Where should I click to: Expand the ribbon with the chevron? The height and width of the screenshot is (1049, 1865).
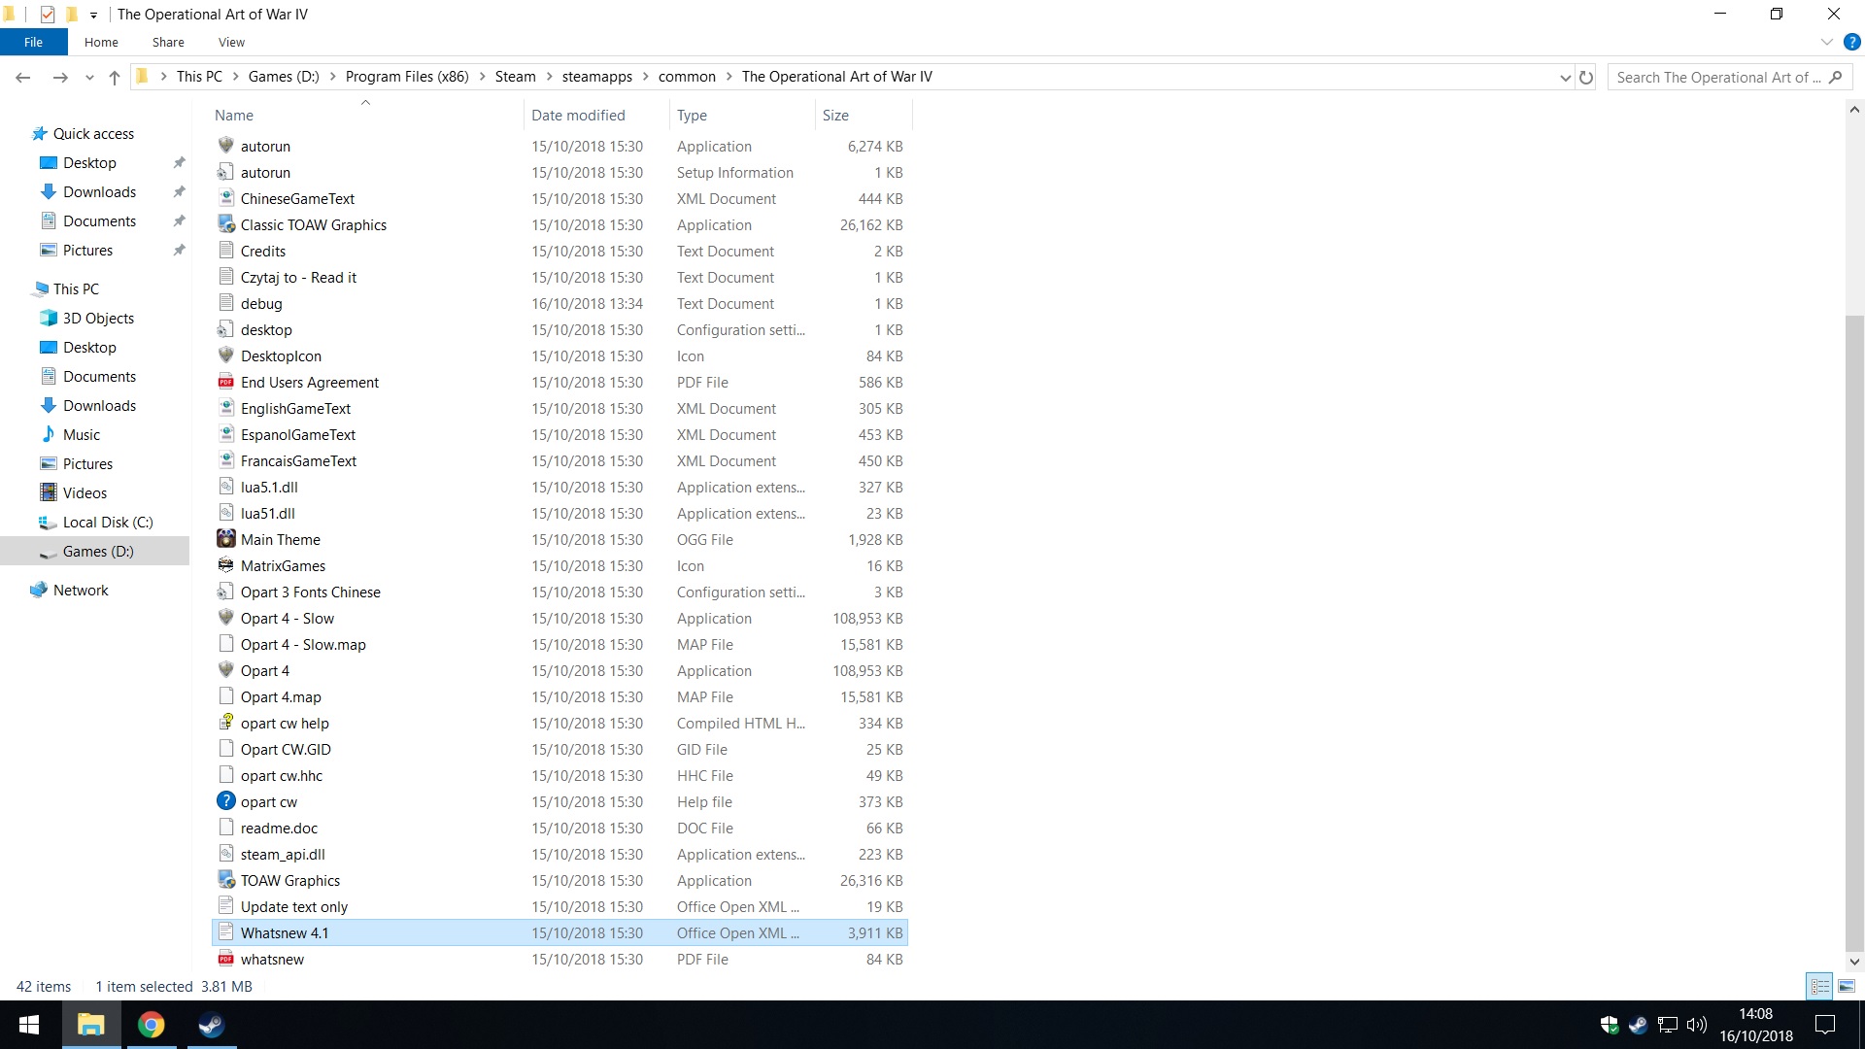tap(1826, 42)
